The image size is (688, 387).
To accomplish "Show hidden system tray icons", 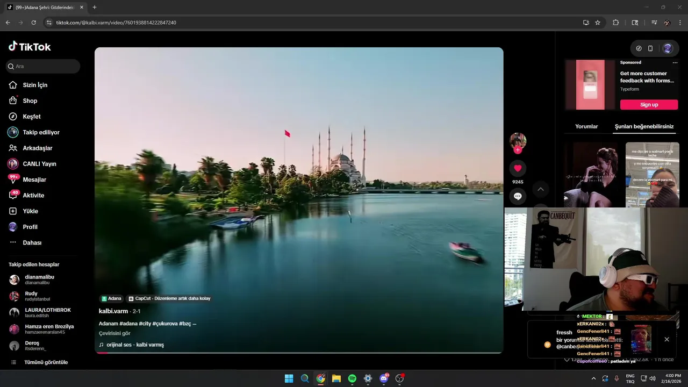I will point(593,378).
